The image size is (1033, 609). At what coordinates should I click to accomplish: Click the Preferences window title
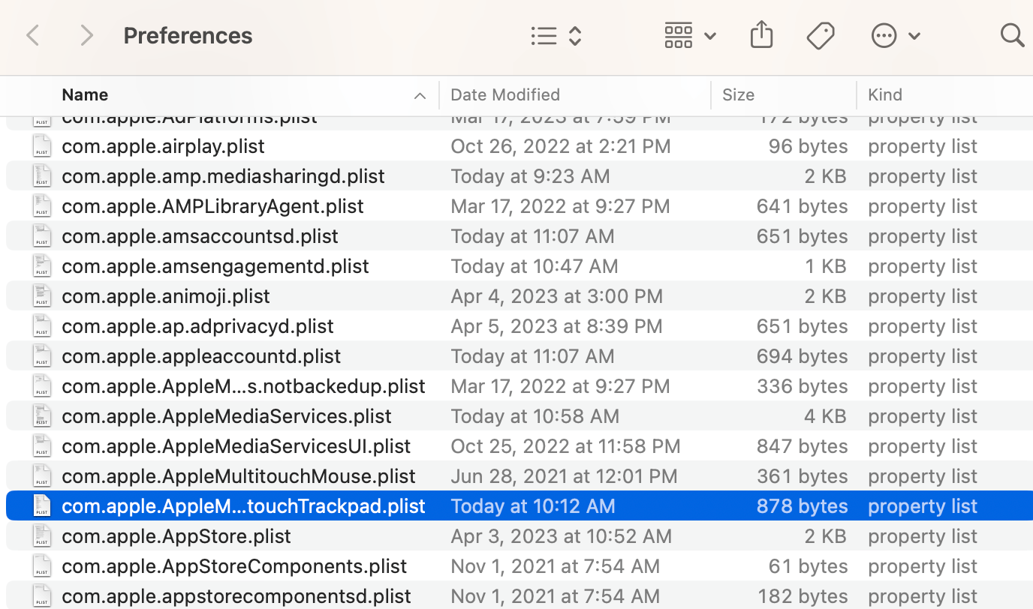(188, 35)
